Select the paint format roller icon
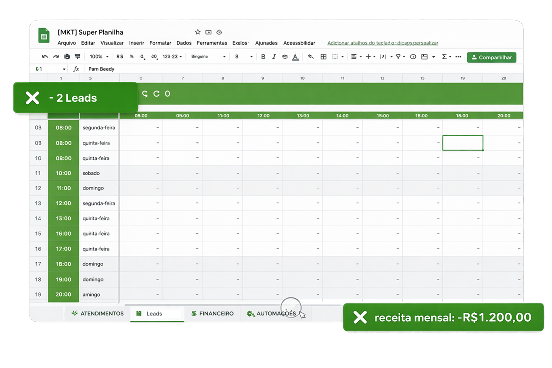552x368 pixels. coord(77,57)
